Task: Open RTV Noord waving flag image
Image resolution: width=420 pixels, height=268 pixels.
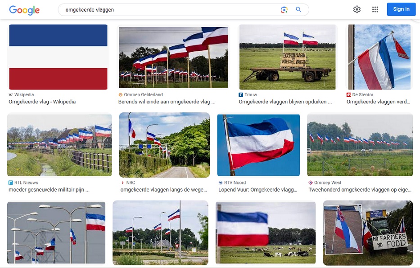Action: [258, 145]
